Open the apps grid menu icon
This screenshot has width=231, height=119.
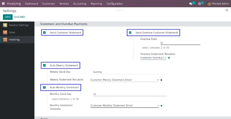[x=3, y=4]
